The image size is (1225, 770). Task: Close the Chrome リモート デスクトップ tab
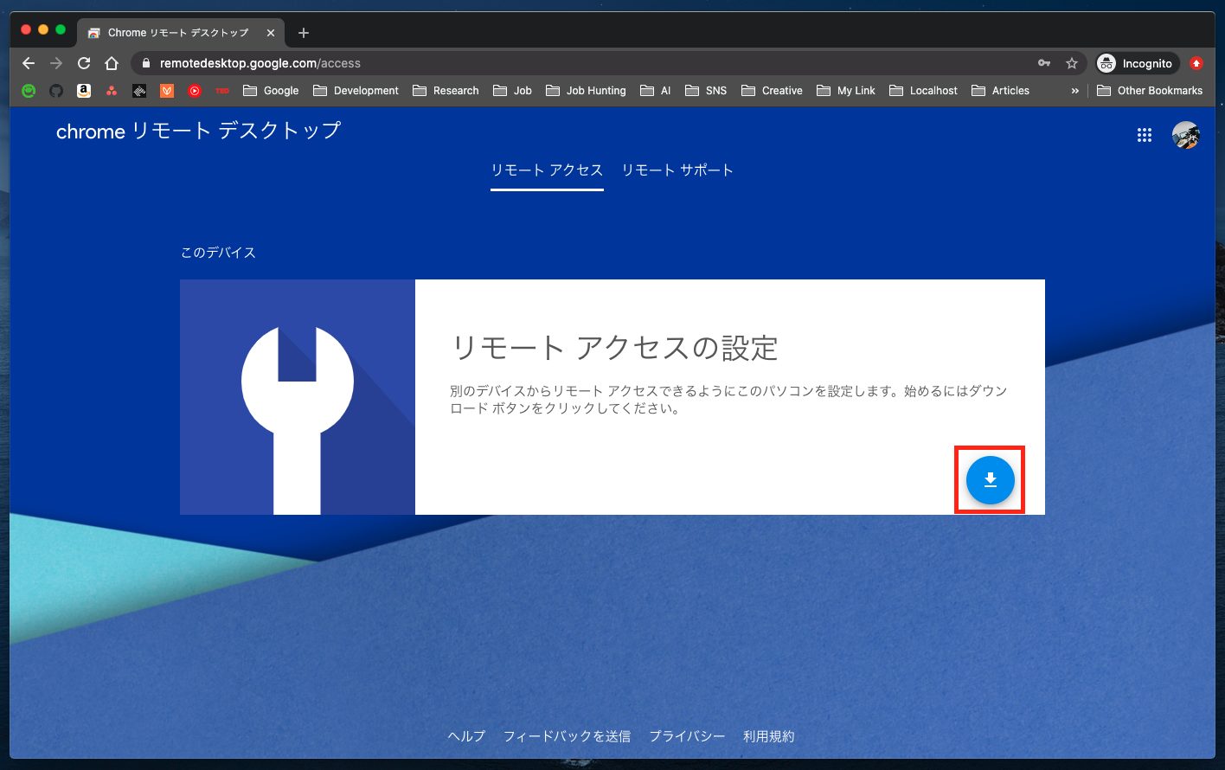pyautogui.click(x=271, y=33)
